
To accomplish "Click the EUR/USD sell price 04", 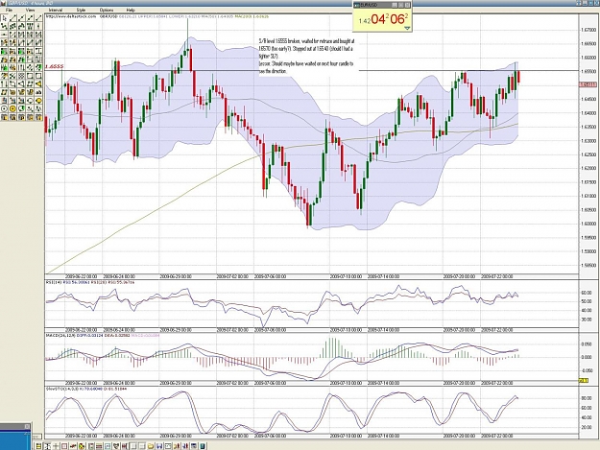I will tap(377, 19).
